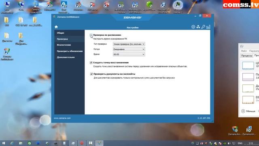Open the green Store taskbar icon
This screenshot has width=259, height=146.
(x=30, y=143)
